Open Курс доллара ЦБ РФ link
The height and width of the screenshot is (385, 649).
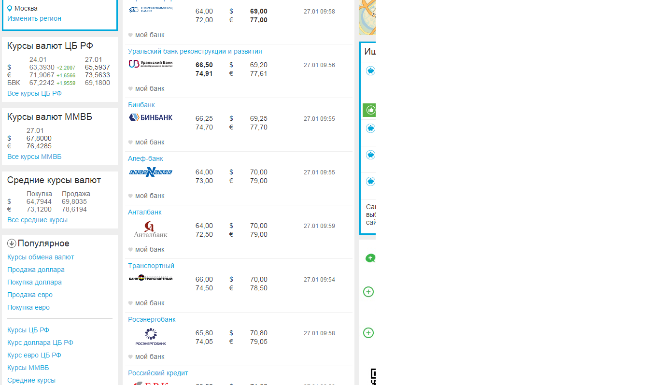pyautogui.click(x=40, y=342)
